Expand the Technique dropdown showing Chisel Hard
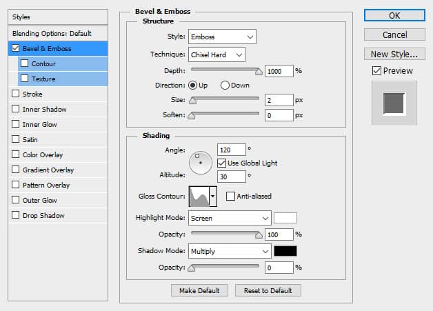The height and width of the screenshot is (311, 433). [x=217, y=54]
